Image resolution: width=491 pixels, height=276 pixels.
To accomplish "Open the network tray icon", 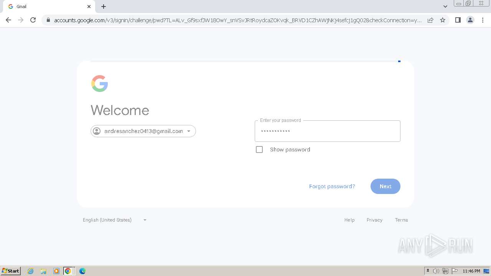I will point(445,271).
